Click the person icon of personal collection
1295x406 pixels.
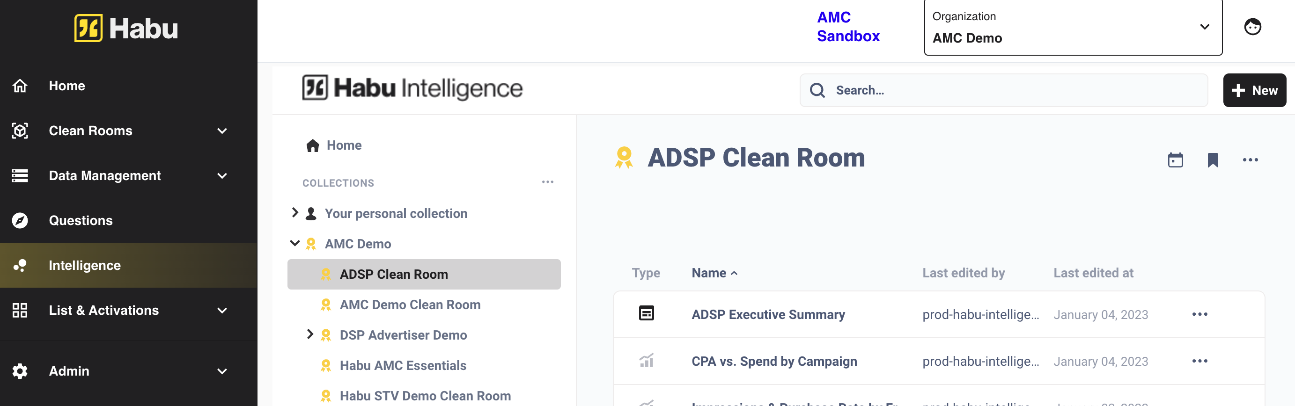[x=311, y=214]
